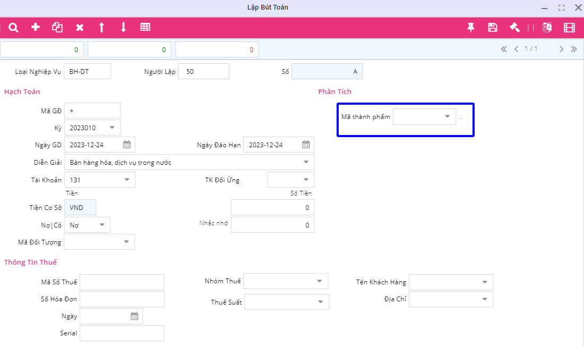
Task: Expand the Nhóm Thuế tax group dropdown
Action: [320, 281]
